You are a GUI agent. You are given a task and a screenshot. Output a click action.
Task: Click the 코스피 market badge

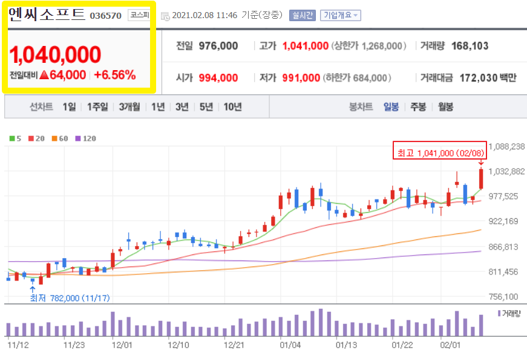pos(139,15)
